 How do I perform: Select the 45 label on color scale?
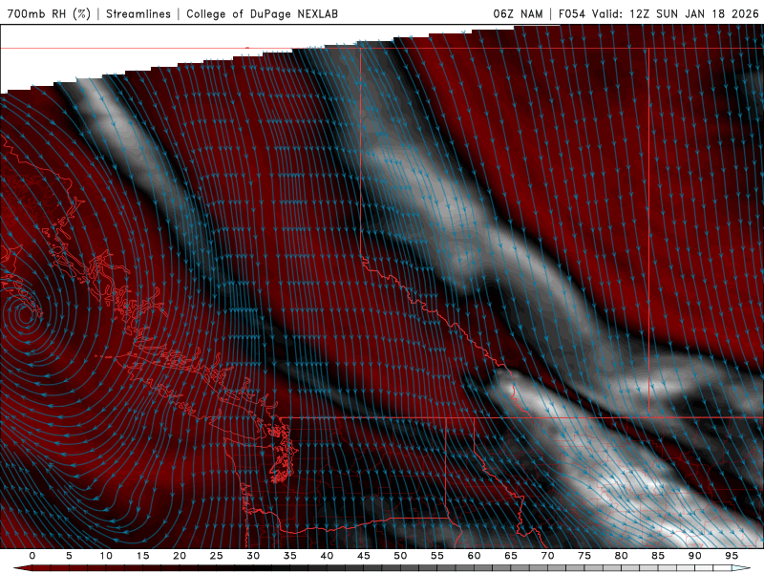point(364,556)
